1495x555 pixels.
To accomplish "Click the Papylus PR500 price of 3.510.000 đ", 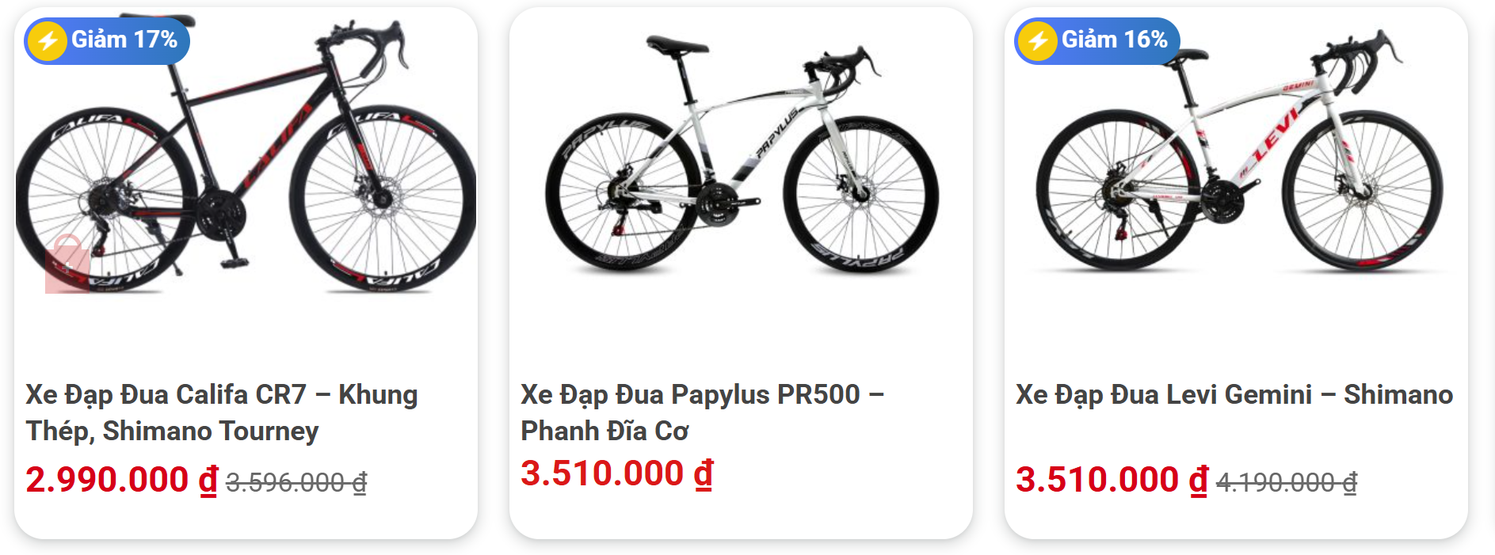I will [x=616, y=473].
